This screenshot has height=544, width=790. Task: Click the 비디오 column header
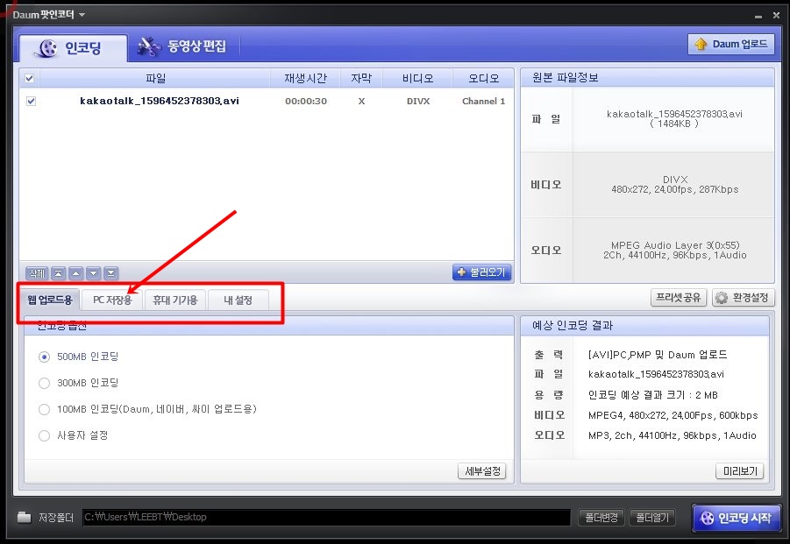click(x=417, y=78)
